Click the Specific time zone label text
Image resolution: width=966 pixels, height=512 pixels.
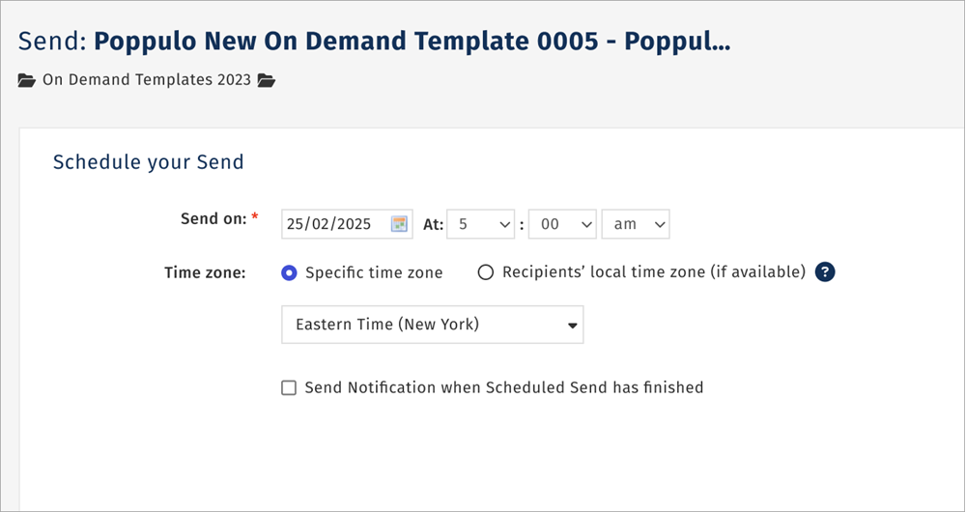coord(374,273)
